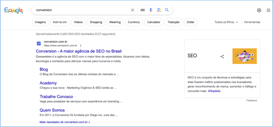Select the Inch to cm filter chip
The width and height of the screenshot is (273, 127).
(x=60, y=22)
